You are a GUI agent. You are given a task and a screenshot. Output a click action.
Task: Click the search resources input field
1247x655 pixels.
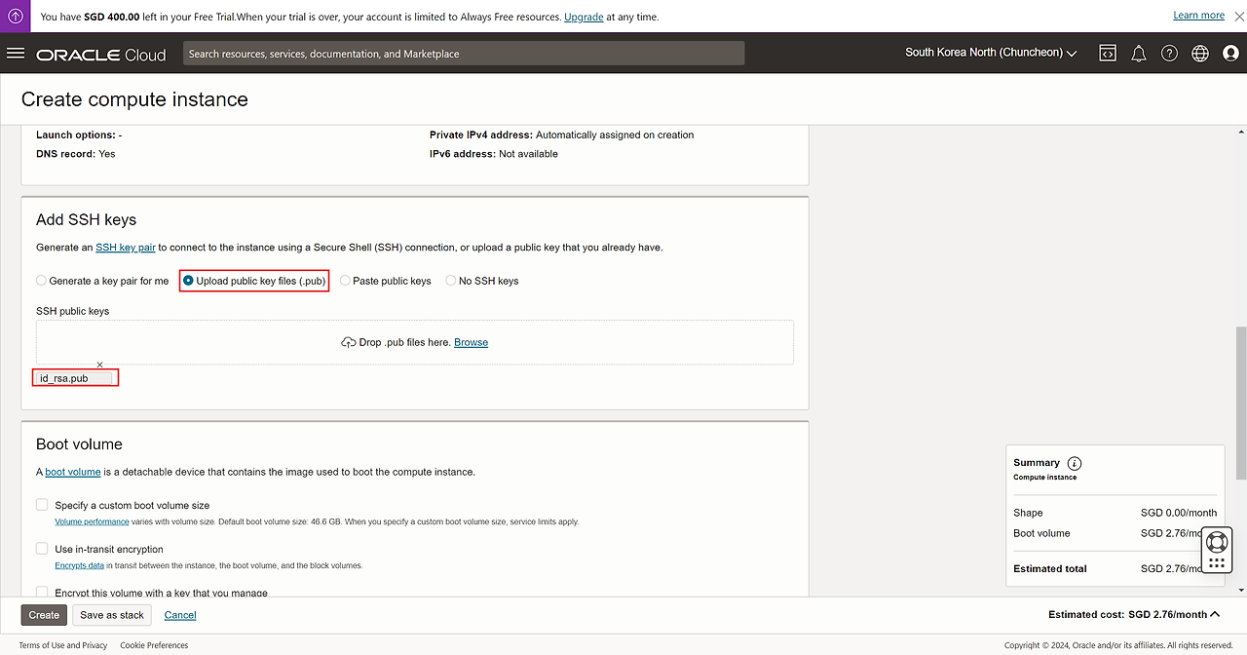pyautogui.click(x=464, y=54)
